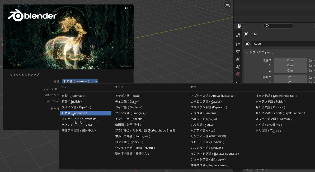This screenshot has height=172, width=315.
Task: Toggle lock on location Y
Action: coord(310,65)
